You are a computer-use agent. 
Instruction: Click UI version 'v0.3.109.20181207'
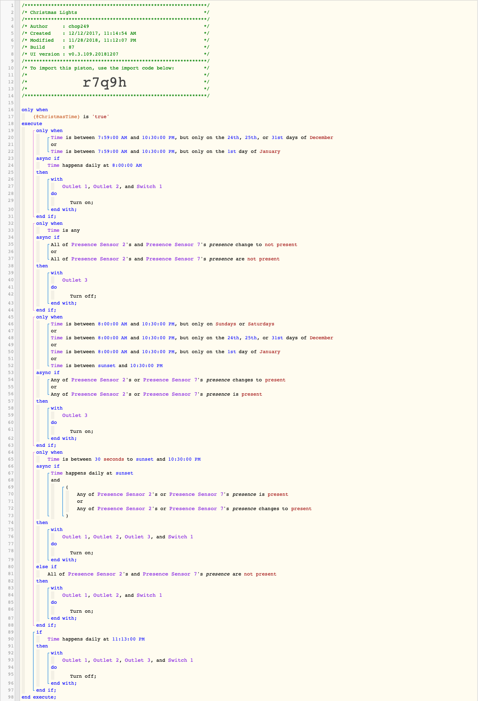click(x=94, y=54)
